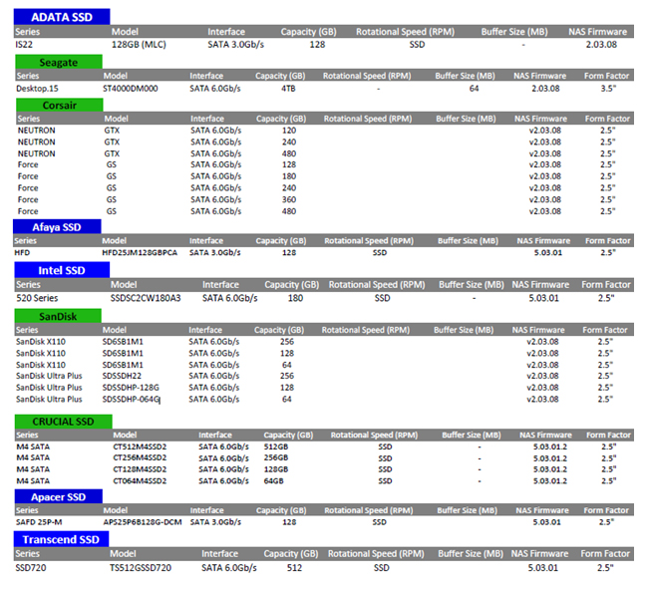The image size is (651, 593).
Task: Select CT064M4SSD2 model cell
Action: pos(140,481)
